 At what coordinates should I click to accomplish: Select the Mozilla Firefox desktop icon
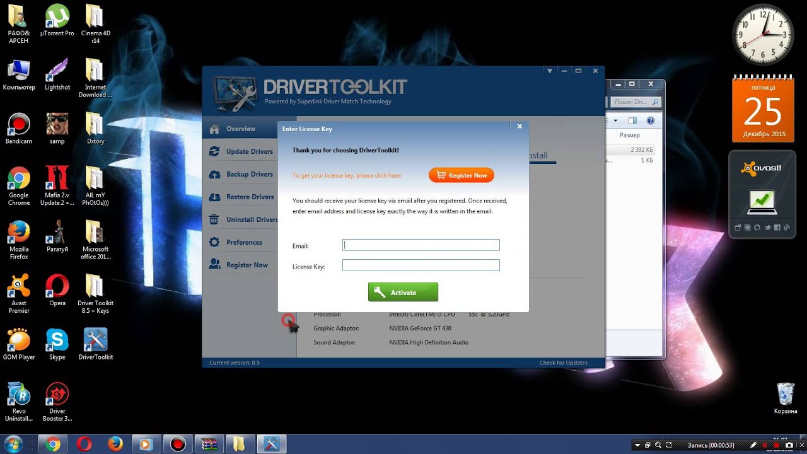point(19,240)
